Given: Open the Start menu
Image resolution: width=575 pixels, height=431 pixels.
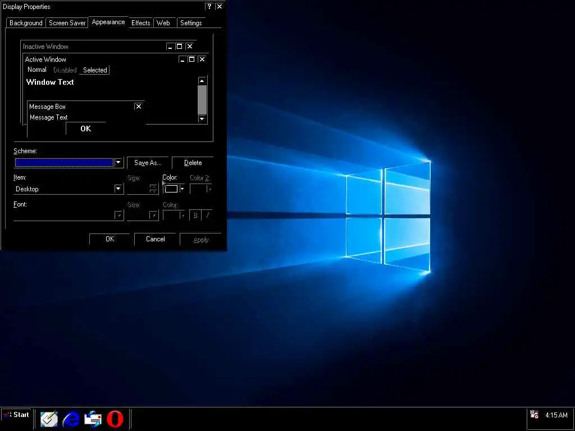Looking at the screenshot, I should coord(16,415).
